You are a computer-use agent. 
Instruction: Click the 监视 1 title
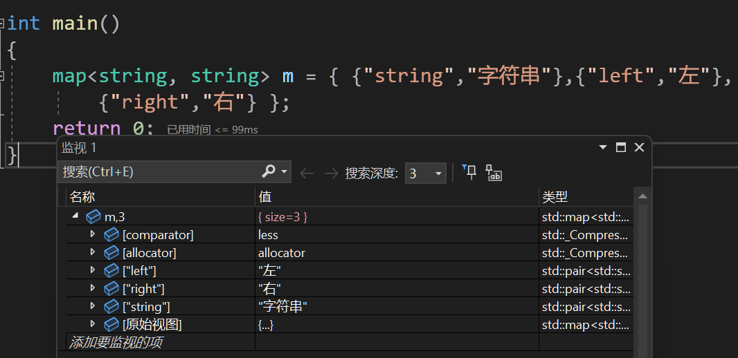79,147
